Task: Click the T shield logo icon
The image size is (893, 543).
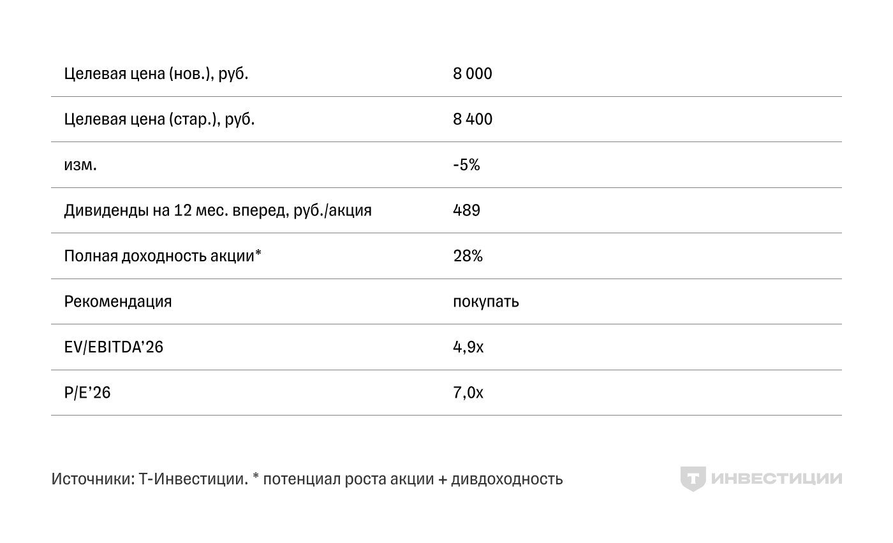Action: (x=692, y=479)
